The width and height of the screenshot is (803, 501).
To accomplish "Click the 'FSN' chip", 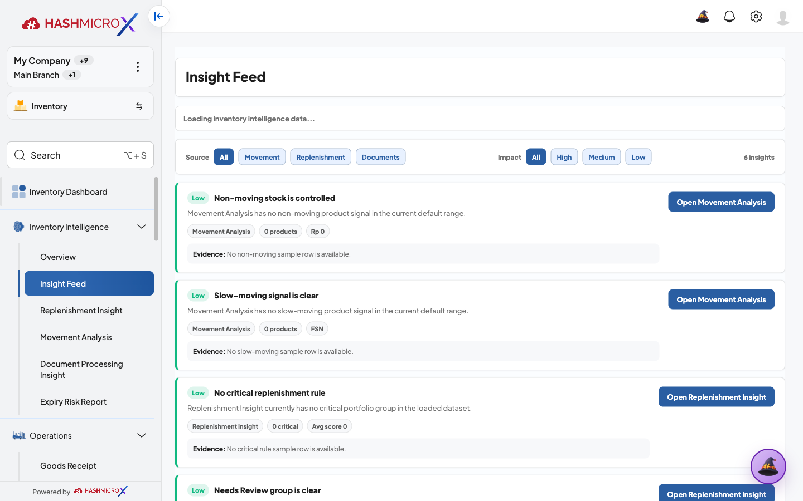I will [317, 329].
